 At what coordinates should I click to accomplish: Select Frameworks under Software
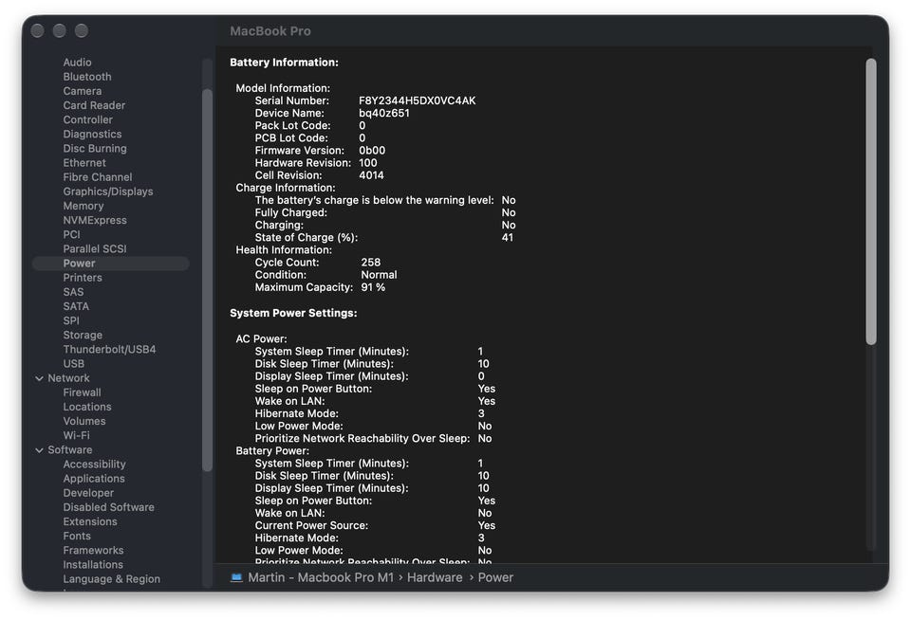(x=93, y=551)
